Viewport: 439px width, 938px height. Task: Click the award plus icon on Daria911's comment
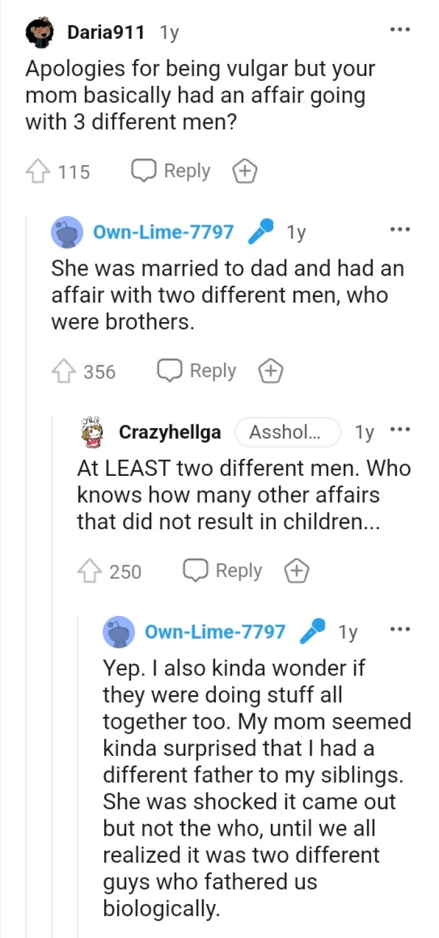(x=245, y=171)
